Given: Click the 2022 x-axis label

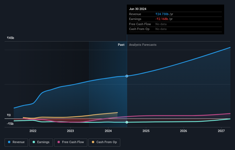Looking at the screenshot, I should click(x=33, y=131).
